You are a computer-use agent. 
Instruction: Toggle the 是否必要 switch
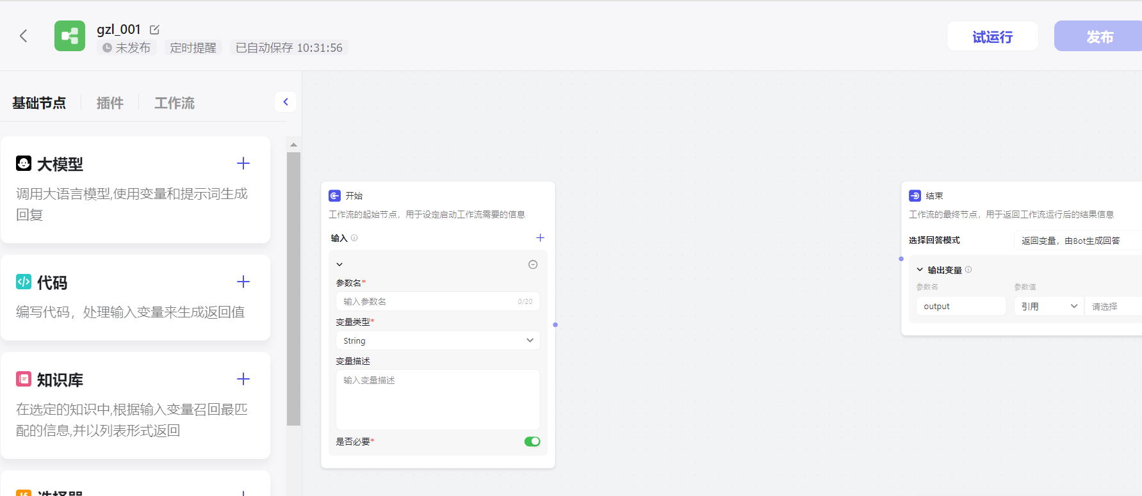click(532, 442)
